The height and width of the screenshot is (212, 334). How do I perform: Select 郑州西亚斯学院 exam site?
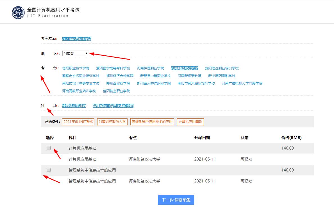point(118,83)
